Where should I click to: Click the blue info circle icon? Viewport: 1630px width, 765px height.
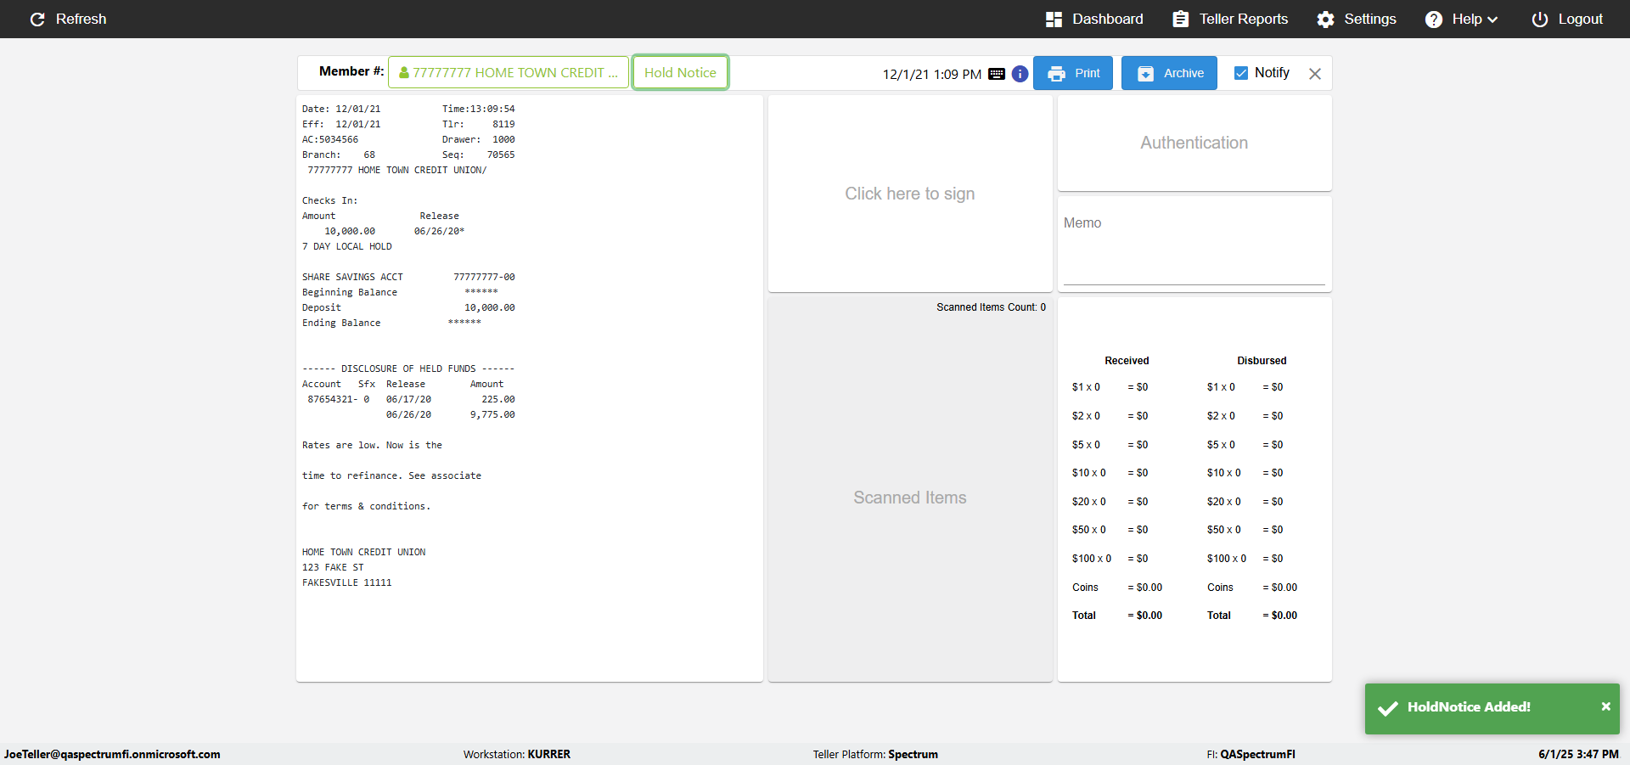(1020, 74)
